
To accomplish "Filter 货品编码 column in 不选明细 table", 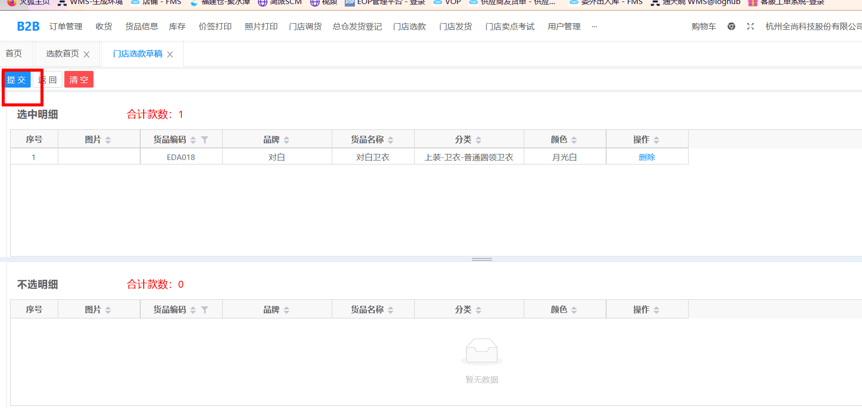I will [x=205, y=310].
